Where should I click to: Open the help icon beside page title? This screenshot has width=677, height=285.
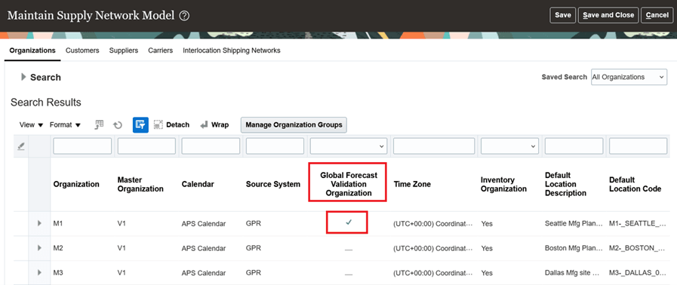185,16
